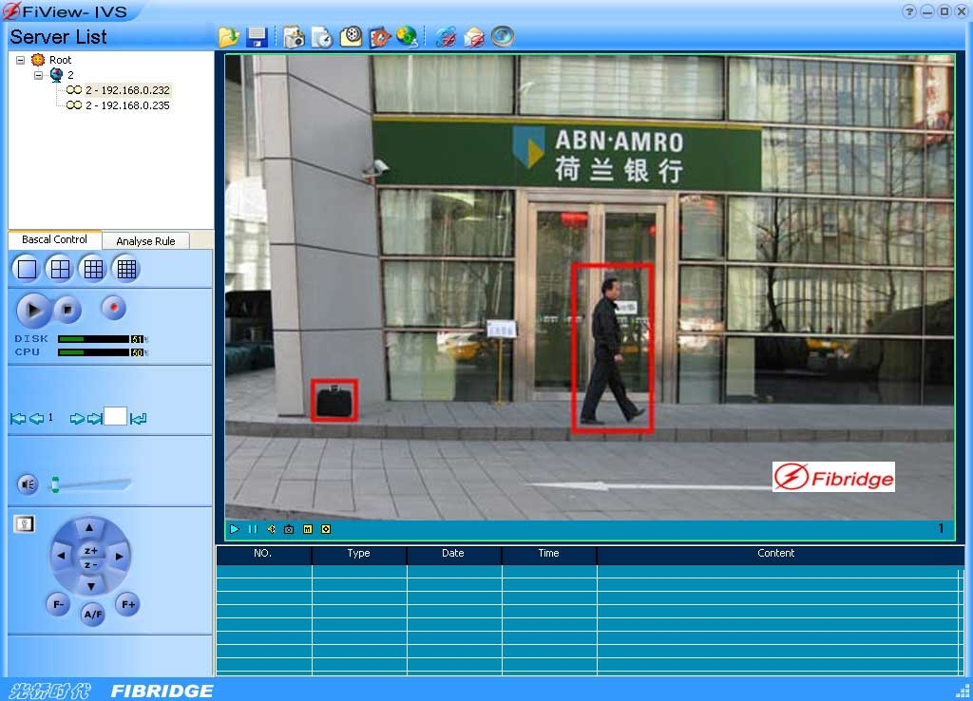
Task: Click the open folder toolbar icon
Action: 229,37
